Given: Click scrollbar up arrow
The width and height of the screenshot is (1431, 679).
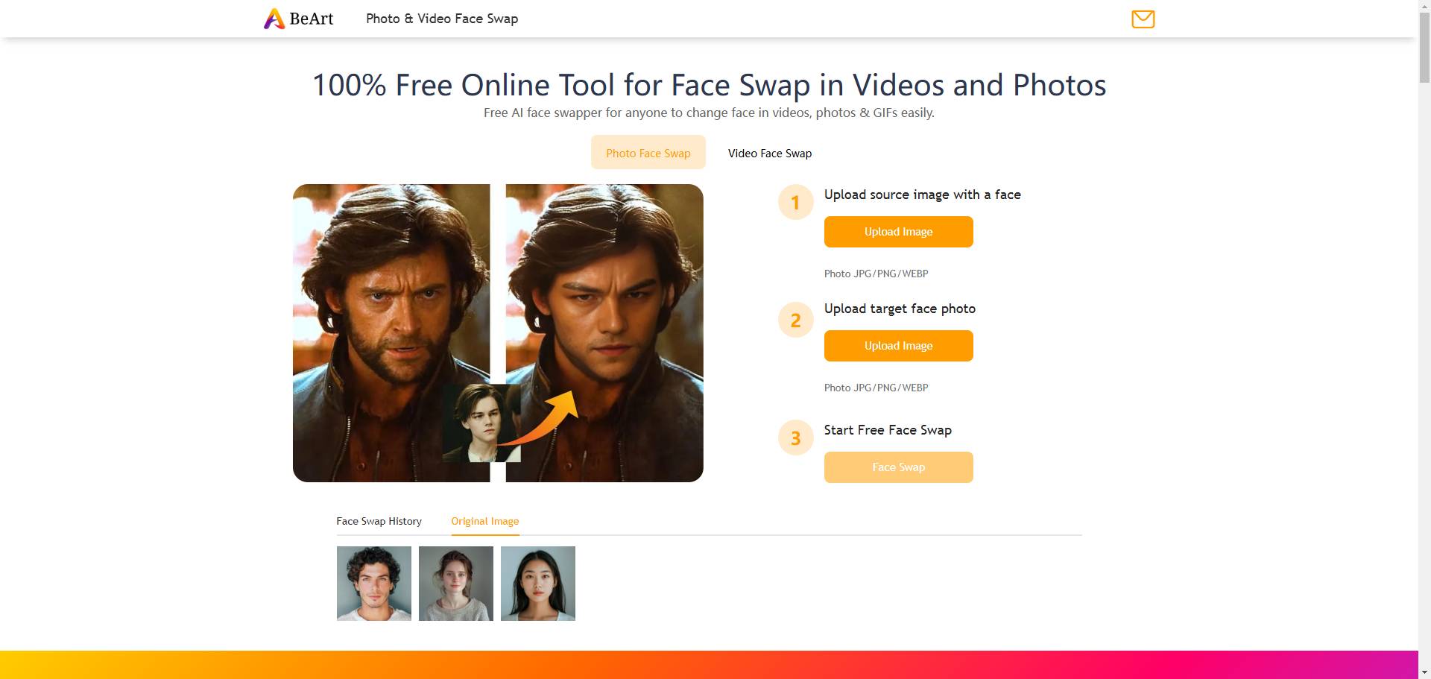Looking at the screenshot, I should (x=1424, y=6).
